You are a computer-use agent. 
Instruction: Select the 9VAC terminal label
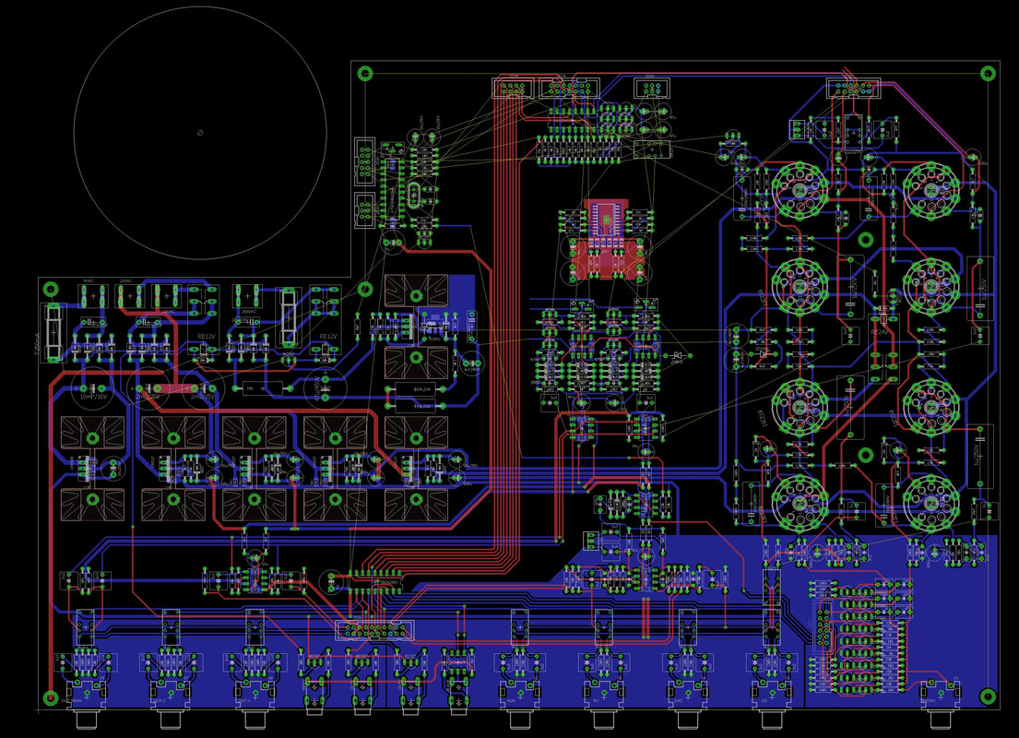(x=88, y=280)
